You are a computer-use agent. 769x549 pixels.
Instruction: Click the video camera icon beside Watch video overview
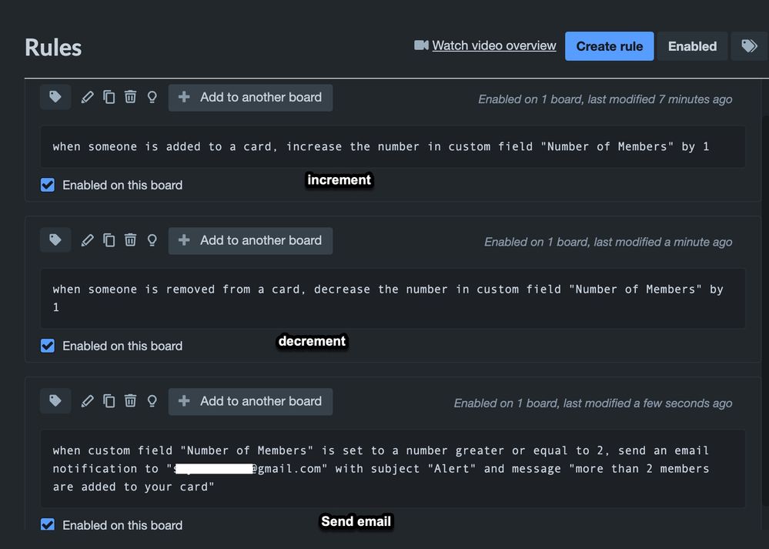(420, 45)
